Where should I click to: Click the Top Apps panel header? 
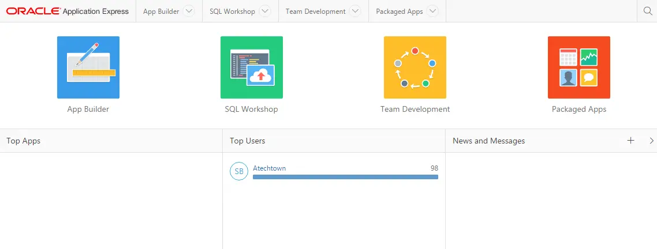click(111, 141)
